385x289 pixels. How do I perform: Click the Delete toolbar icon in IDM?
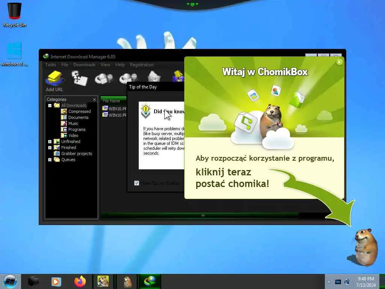tap(154, 76)
